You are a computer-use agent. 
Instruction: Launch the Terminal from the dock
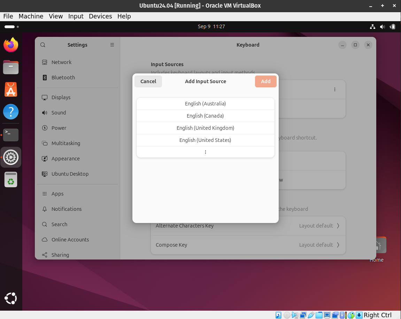pos(11,135)
